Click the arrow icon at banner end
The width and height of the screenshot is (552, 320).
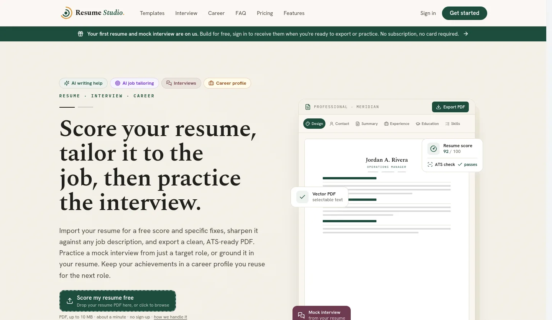(x=466, y=34)
